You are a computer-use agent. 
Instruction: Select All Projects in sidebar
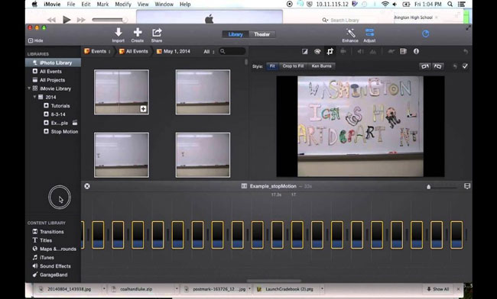pos(53,80)
